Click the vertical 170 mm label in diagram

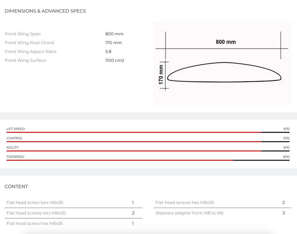coord(161,75)
